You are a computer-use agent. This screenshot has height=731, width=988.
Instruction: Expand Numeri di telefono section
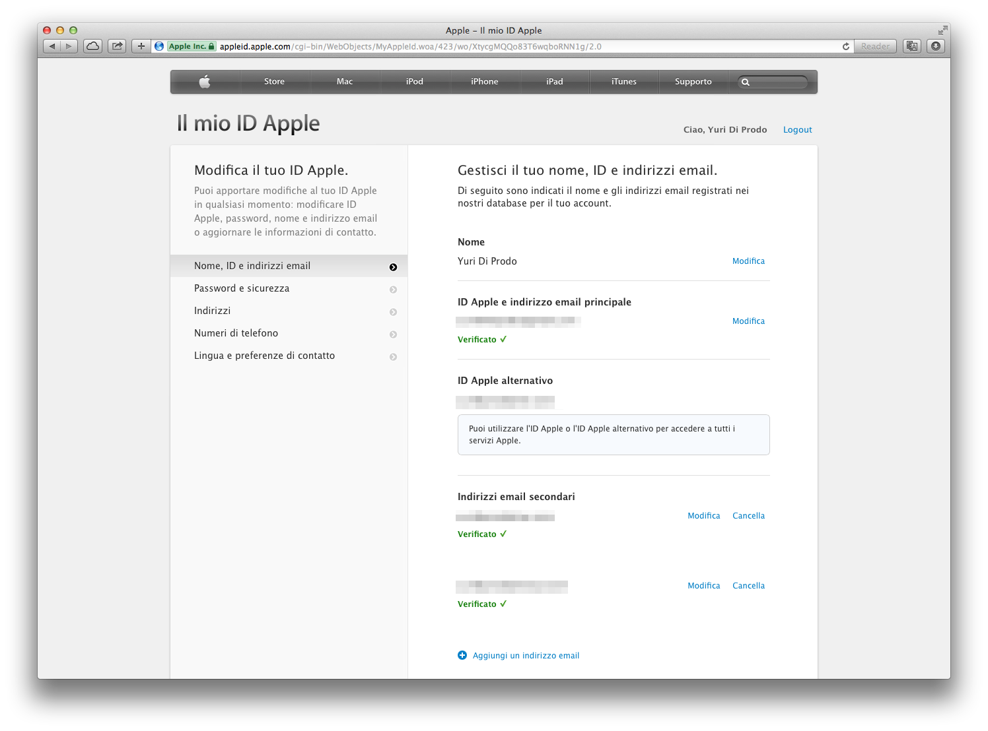(236, 333)
